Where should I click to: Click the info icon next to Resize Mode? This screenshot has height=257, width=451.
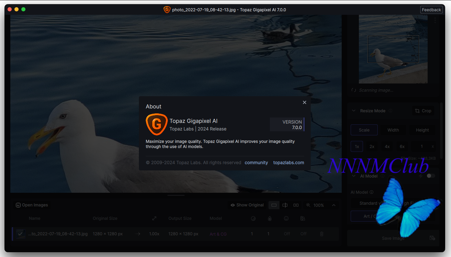click(390, 111)
